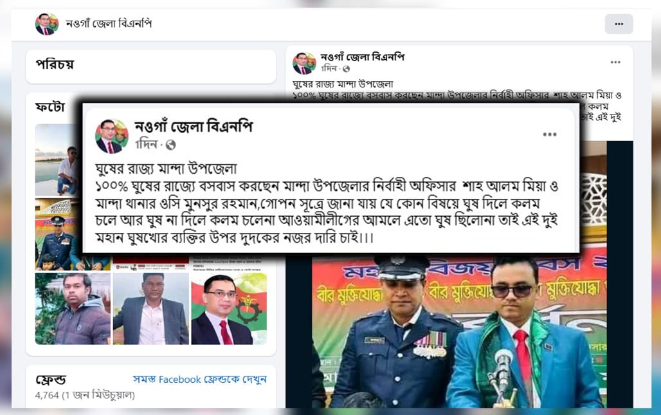
Task: Open three-dot options on the enlarged overlay post
Action: click(x=549, y=134)
